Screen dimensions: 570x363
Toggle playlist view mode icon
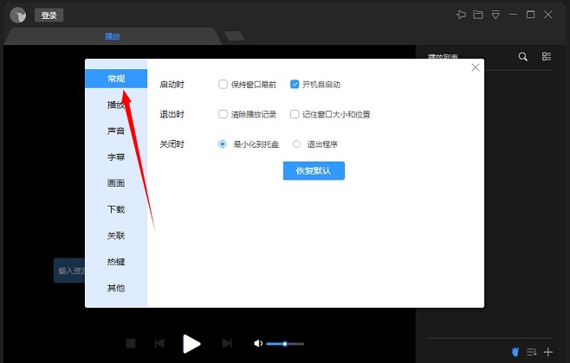[x=547, y=56]
